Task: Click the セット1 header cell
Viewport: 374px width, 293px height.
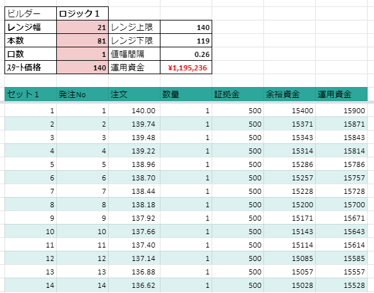Action: coord(31,94)
